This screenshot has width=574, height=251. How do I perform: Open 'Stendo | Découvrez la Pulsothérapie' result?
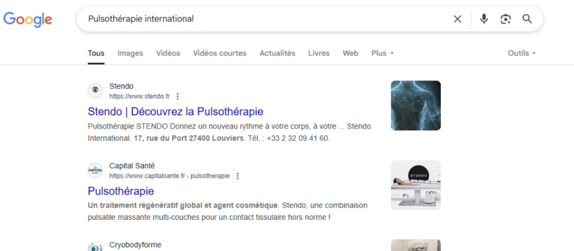point(175,112)
